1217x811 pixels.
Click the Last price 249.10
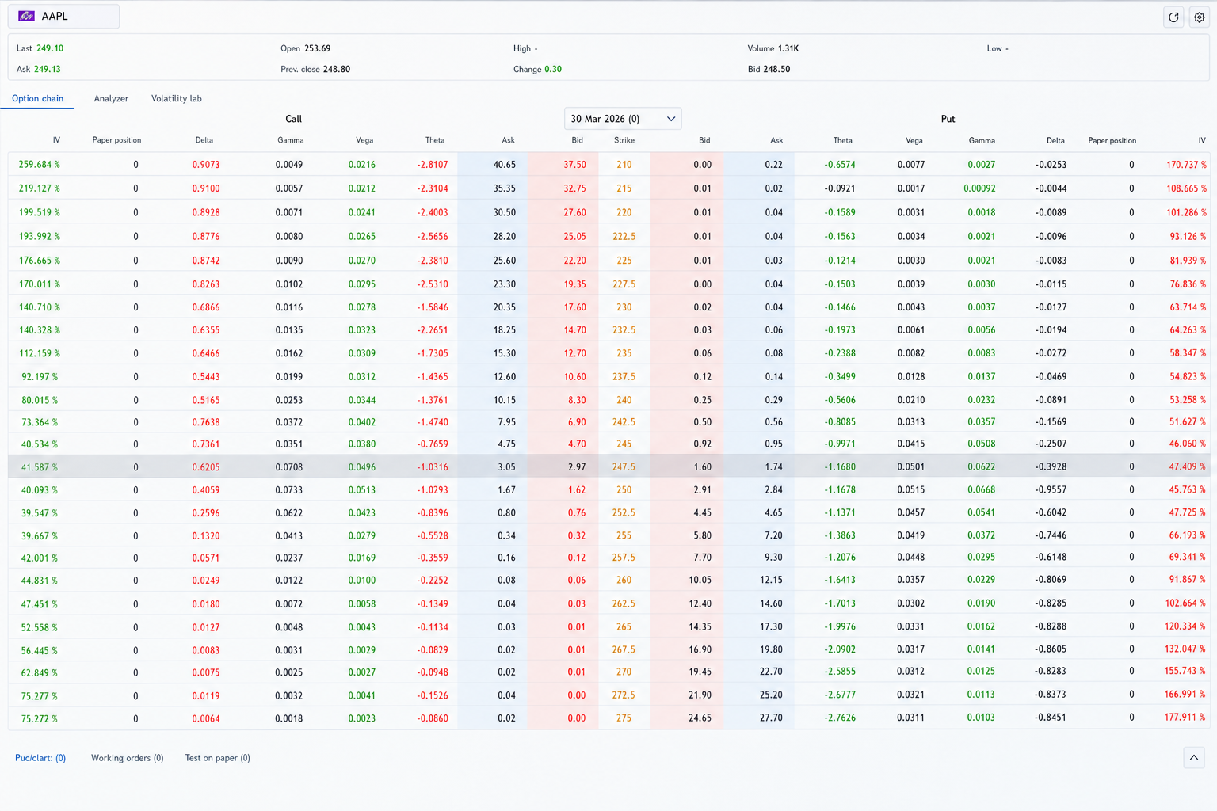point(50,48)
